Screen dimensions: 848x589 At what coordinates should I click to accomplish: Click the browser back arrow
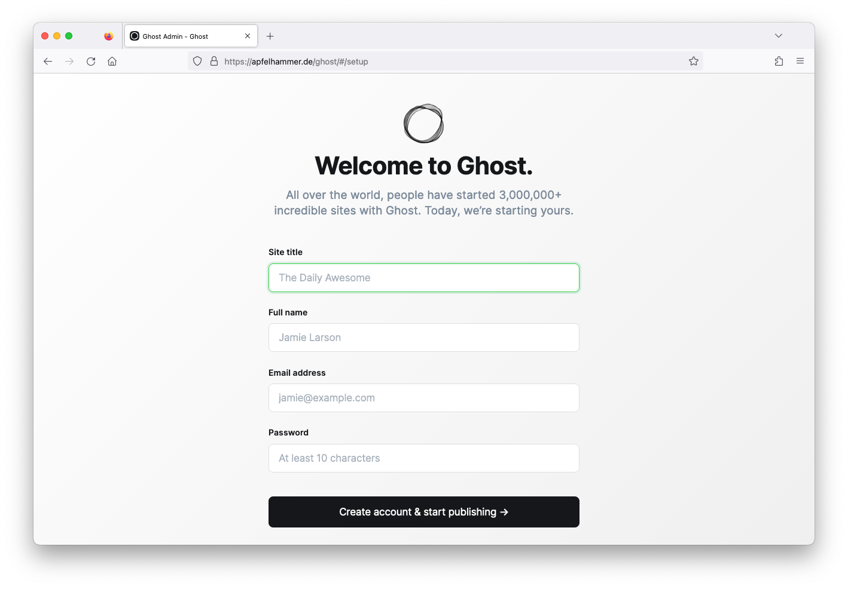[x=48, y=61]
